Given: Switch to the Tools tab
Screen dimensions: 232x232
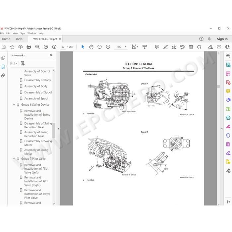Looking at the screenshot, I should (x=19, y=39).
